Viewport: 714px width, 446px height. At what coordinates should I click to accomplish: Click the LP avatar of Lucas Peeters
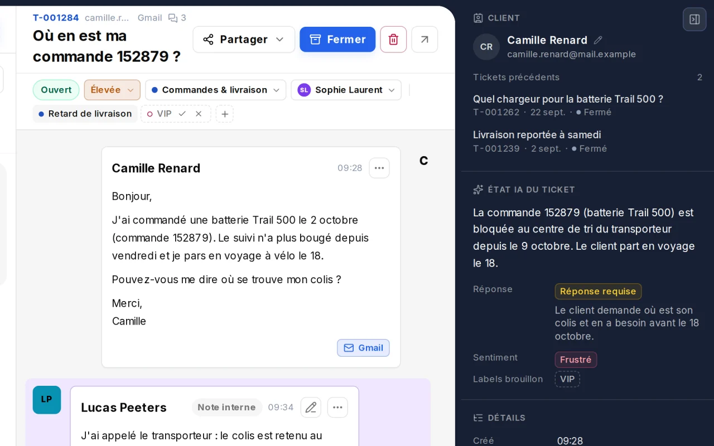coord(47,400)
